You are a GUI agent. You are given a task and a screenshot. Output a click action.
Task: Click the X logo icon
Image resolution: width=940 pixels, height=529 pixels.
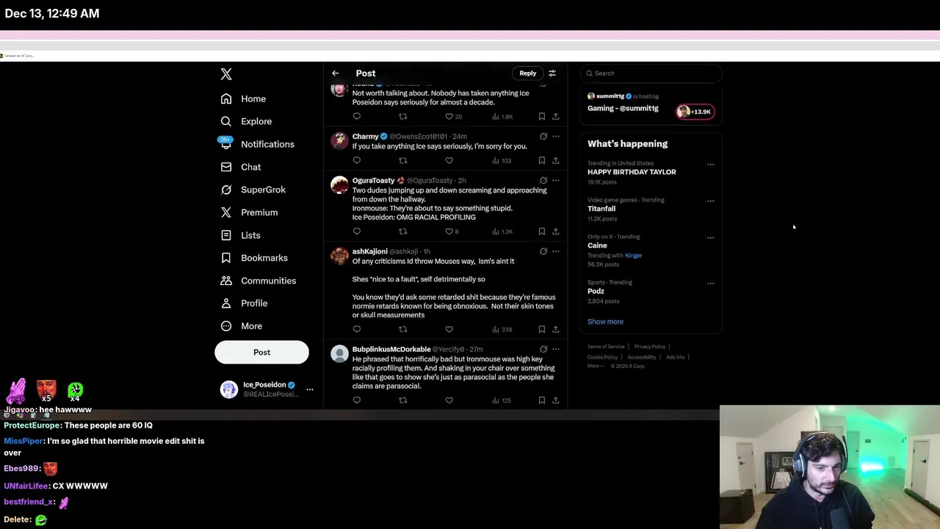point(226,74)
